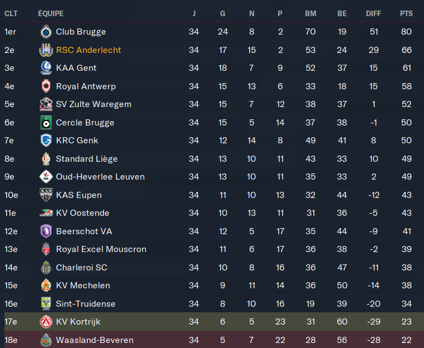
Task: Click the KRC Genk blue crest
Action: [x=45, y=141]
